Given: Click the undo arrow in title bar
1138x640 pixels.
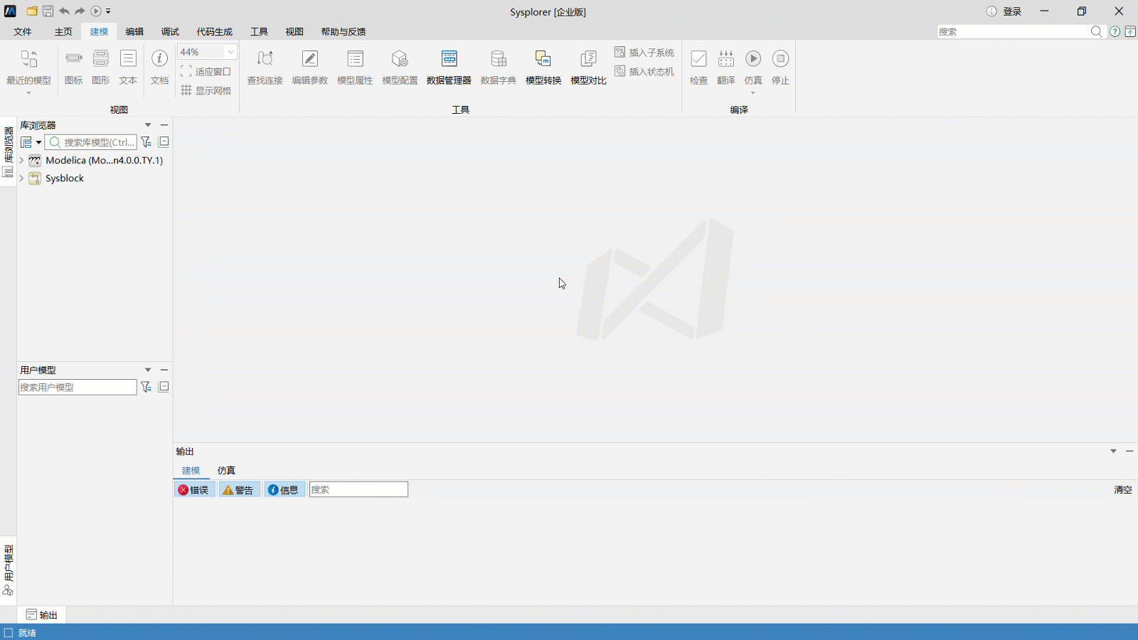Looking at the screenshot, I should point(64,11).
